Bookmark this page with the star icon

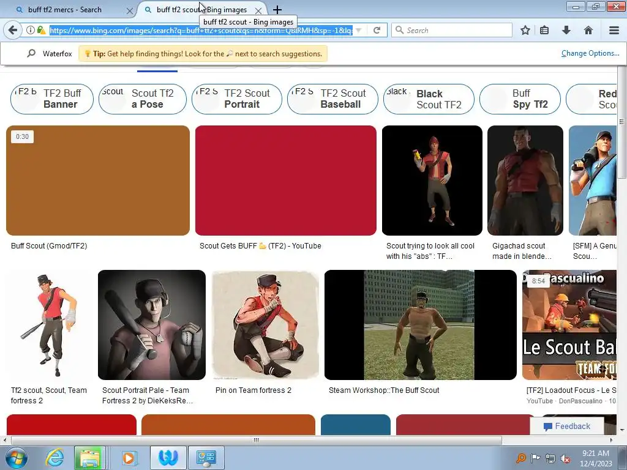coord(525,30)
